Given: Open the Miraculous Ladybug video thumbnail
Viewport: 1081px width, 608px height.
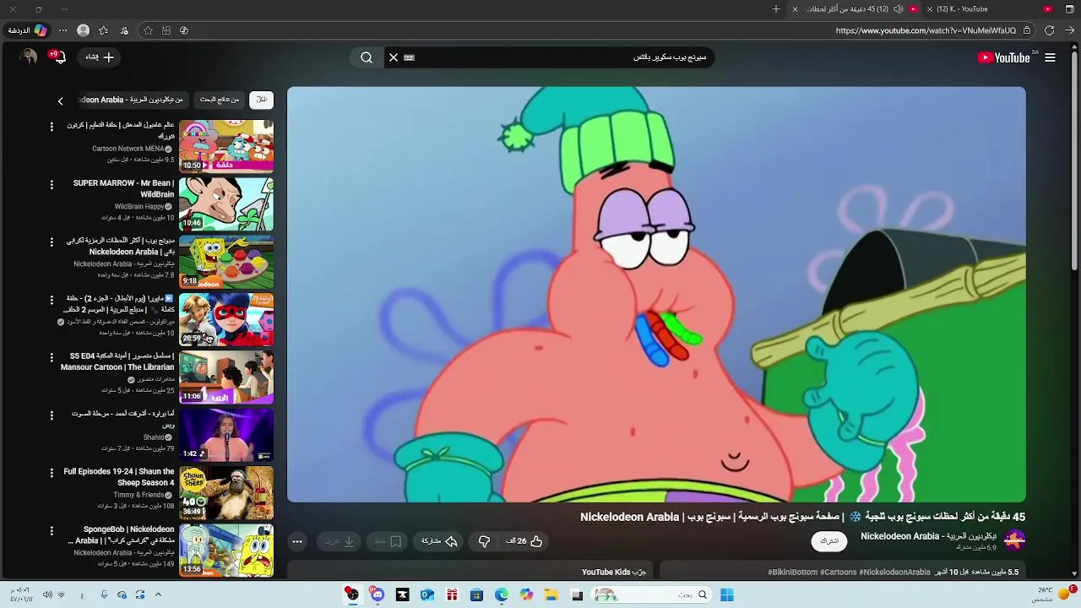Looking at the screenshot, I should (x=226, y=319).
